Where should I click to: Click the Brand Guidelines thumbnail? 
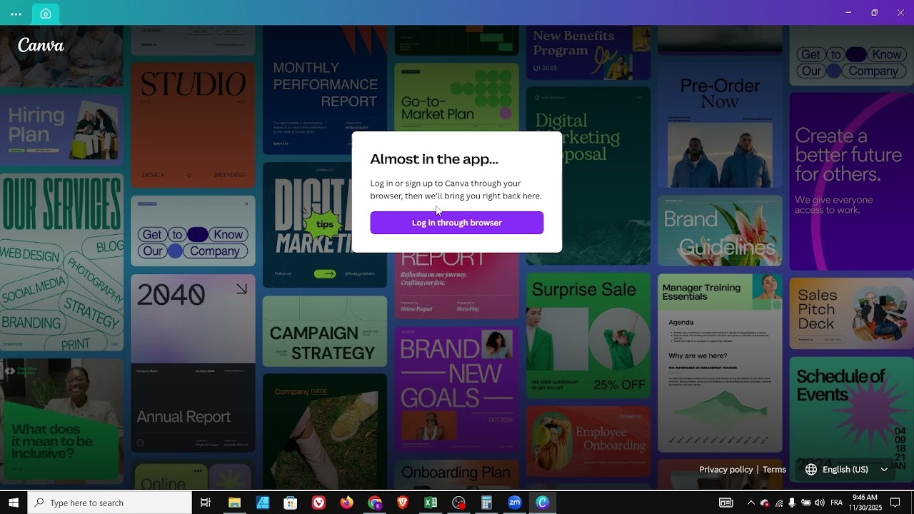[720, 231]
